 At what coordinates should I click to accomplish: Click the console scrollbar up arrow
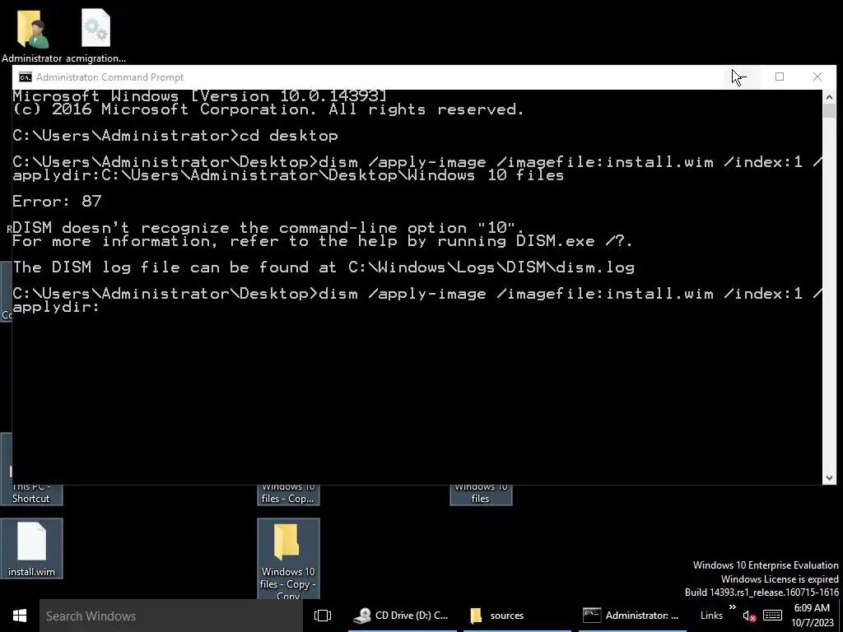point(829,97)
